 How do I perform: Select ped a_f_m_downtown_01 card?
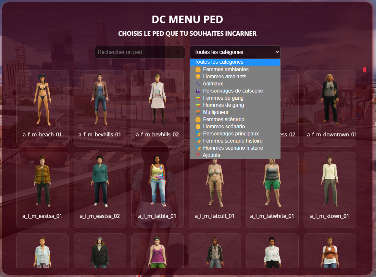coord(330,108)
